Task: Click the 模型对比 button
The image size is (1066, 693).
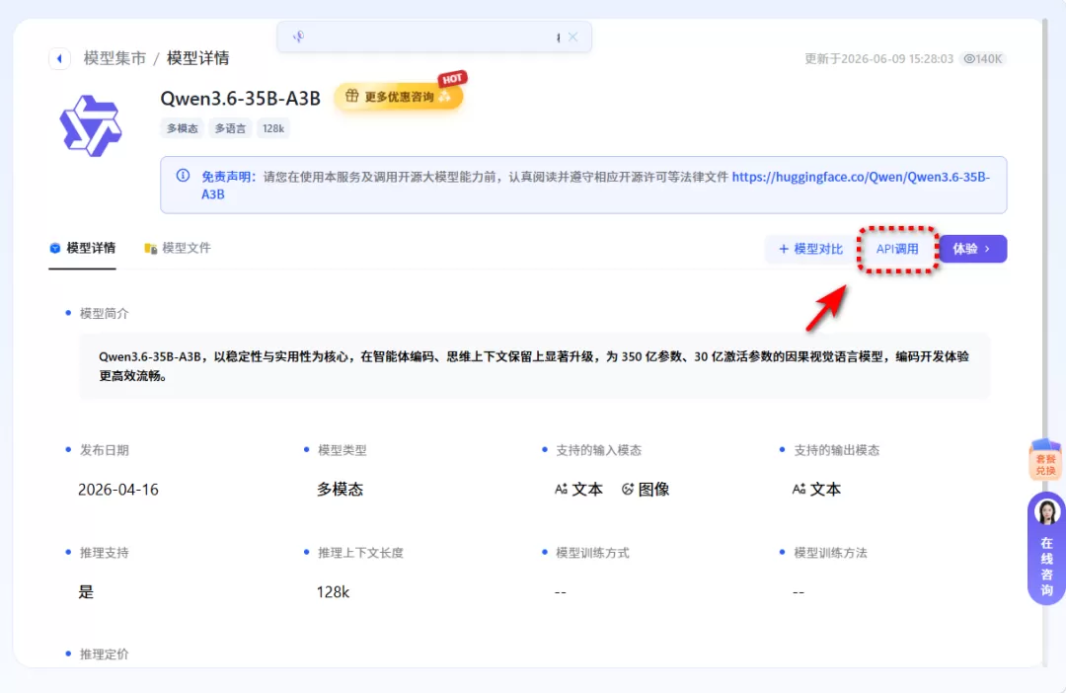Action: [x=810, y=249]
